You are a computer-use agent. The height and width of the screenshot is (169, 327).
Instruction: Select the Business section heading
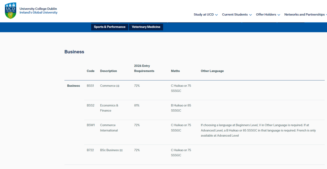74,52
